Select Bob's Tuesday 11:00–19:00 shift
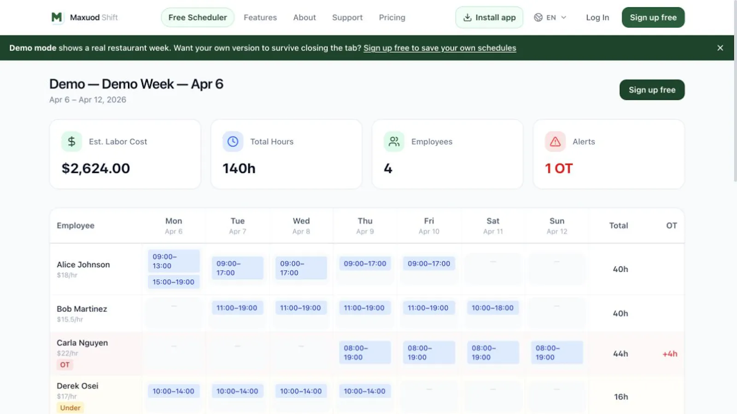 (237, 308)
